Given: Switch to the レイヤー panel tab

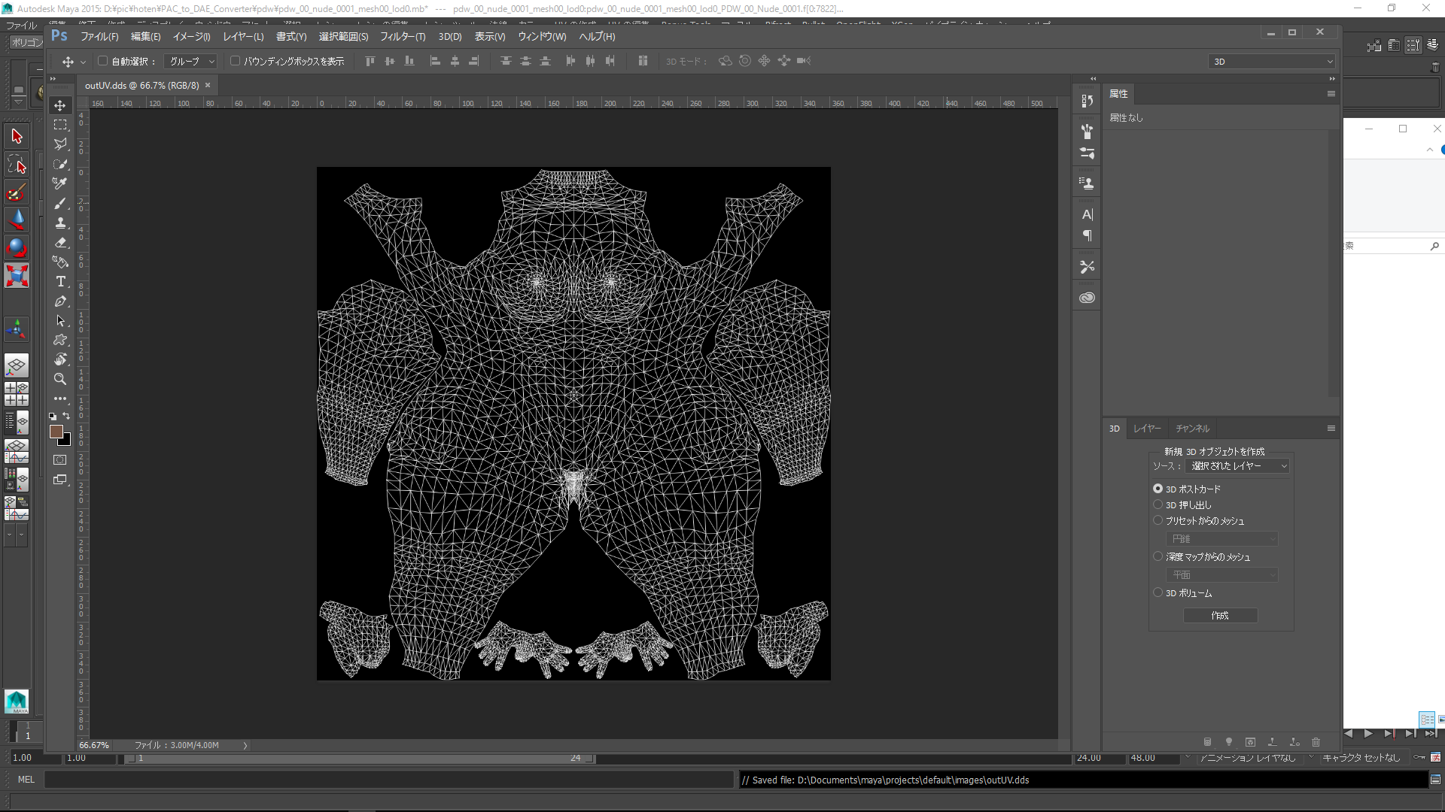Looking at the screenshot, I should click(x=1147, y=429).
